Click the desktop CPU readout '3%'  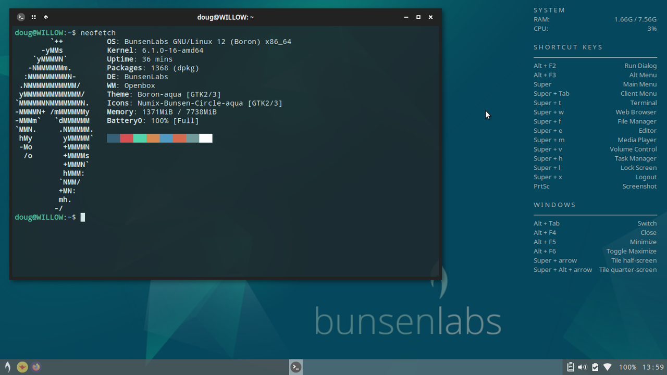pos(652,29)
